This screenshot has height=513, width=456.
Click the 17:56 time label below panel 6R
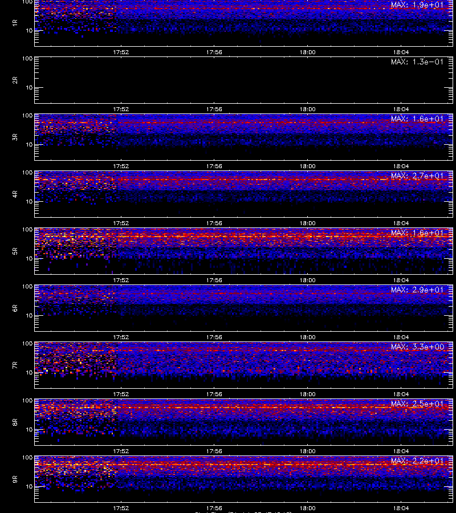(x=214, y=337)
